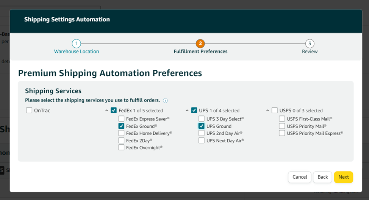The image size is (369, 200).
Task: Click step 2 Fulfillment Preferences circle
Action: [x=200, y=44]
